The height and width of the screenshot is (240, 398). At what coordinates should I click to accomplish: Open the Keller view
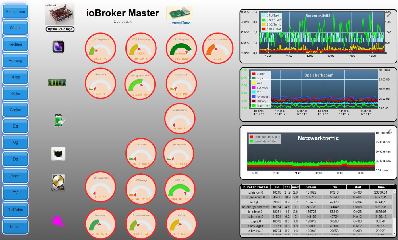point(15,93)
